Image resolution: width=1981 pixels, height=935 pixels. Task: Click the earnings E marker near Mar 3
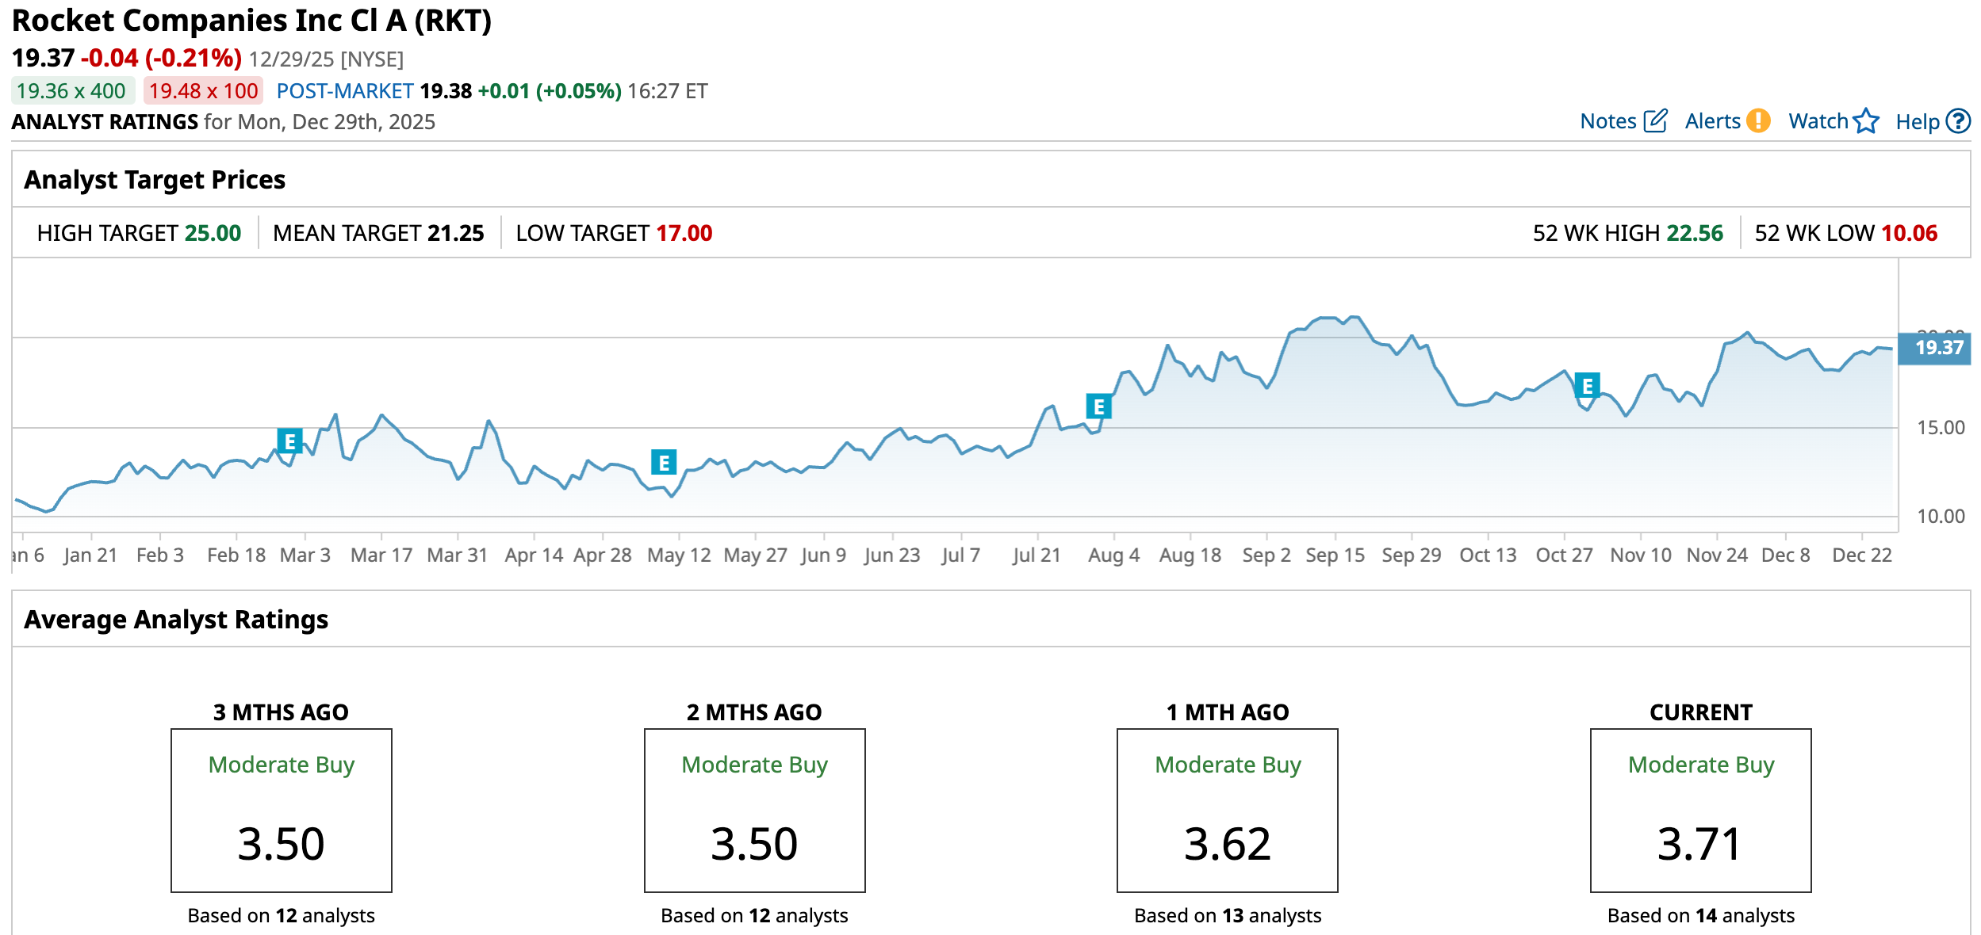click(x=289, y=441)
